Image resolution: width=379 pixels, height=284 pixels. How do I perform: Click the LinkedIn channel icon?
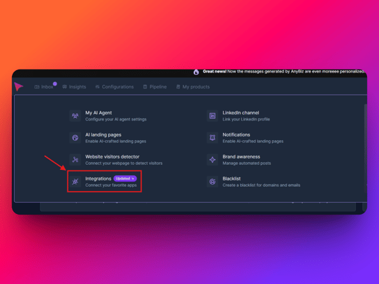(213, 116)
